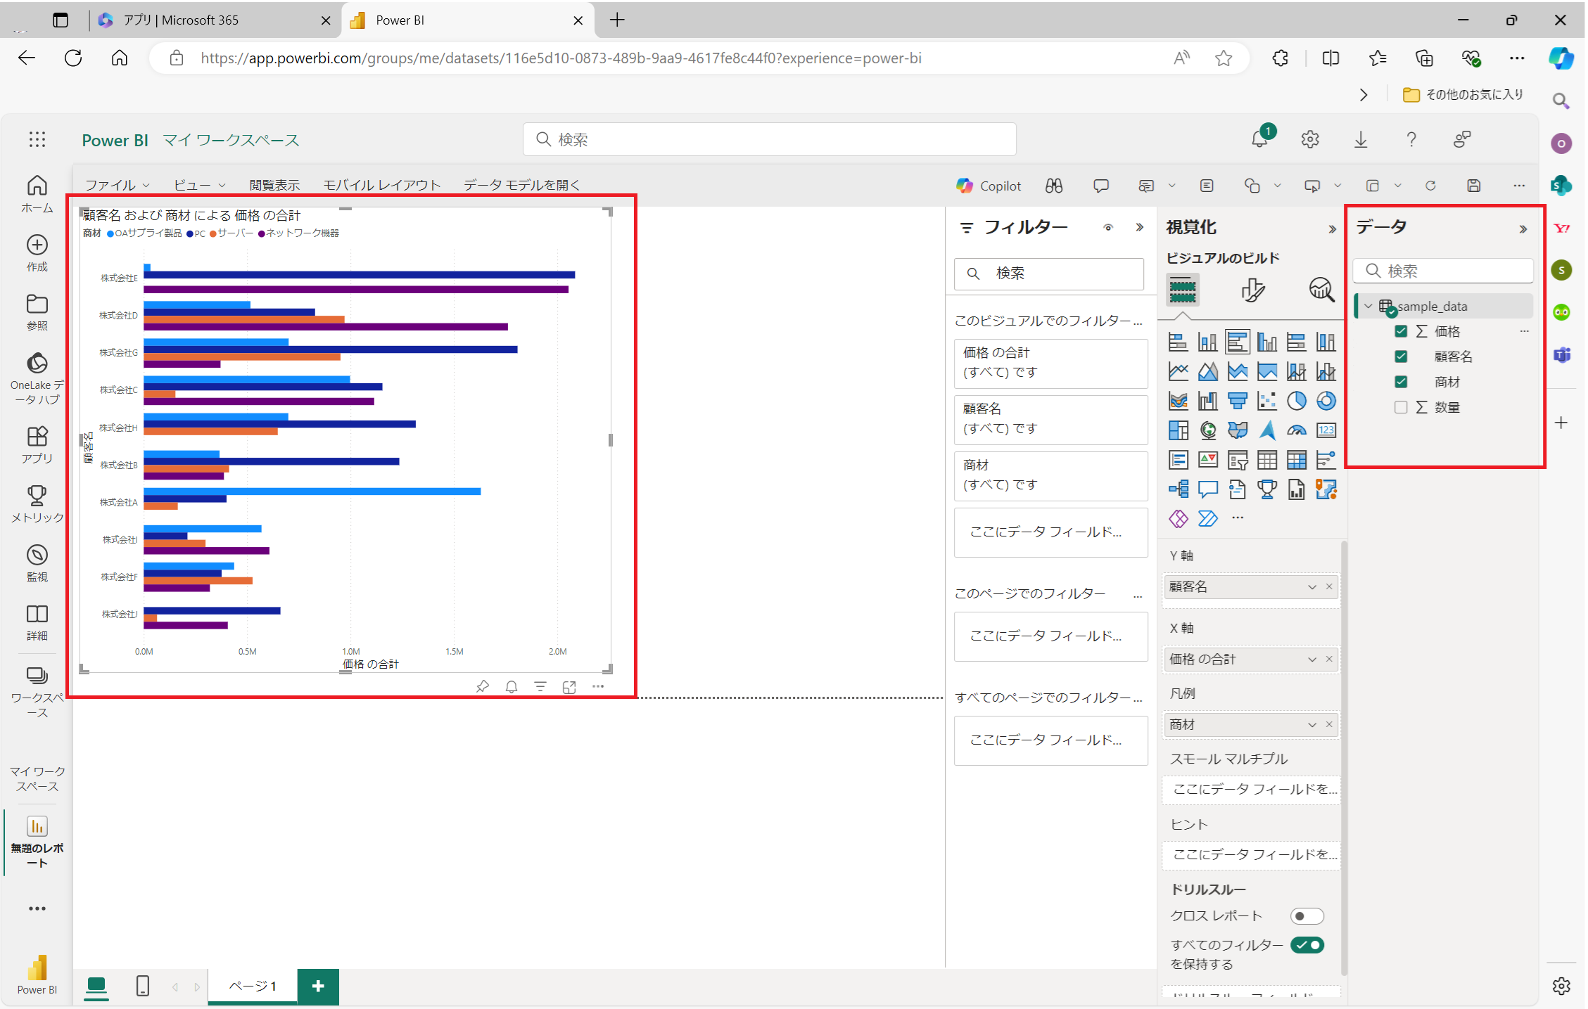Toggle すべてのフィルターを保持する switch
Viewport: 1588px width, 1009px height.
(x=1307, y=945)
